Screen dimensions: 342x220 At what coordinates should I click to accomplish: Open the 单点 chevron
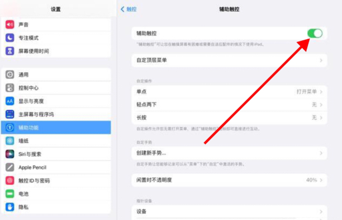tap(321, 92)
